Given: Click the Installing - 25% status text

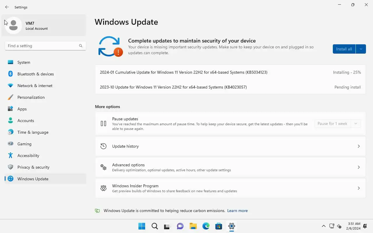Looking at the screenshot, I should tap(347, 72).
